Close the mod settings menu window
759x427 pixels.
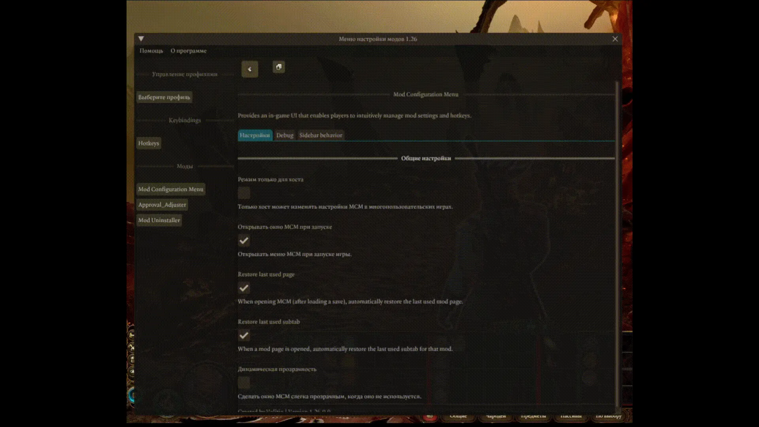click(x=615, y=39)
